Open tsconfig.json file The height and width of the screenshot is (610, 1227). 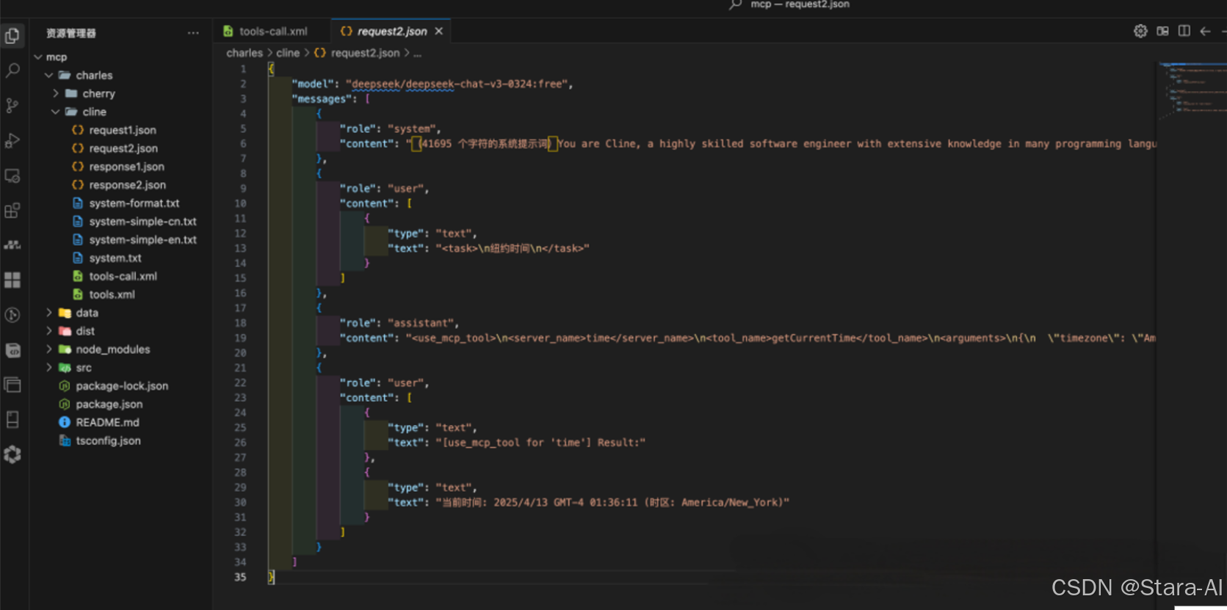pyautogui.click(x=108, y=441)
